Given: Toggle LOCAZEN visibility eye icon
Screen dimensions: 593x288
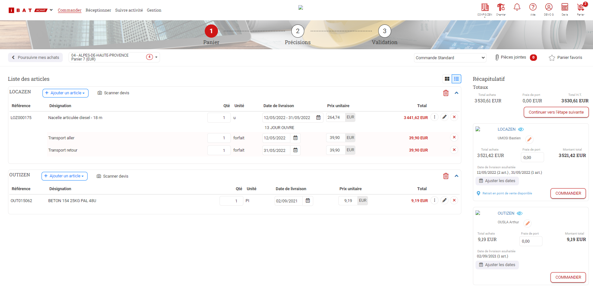Looking at the screenshot, I should [x=521, y=129].
